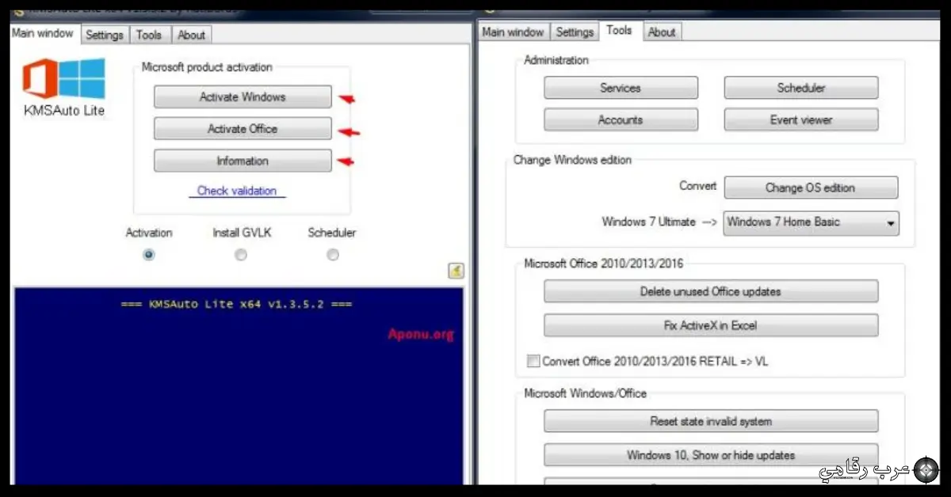Image resolution: width=951 pixels, height=497 pixels.
Task: Click the crosshair watermark logo at bottom right
Action: pos(924,469)
